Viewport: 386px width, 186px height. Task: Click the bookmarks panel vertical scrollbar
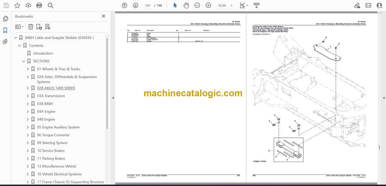click(x=107, y=83)
